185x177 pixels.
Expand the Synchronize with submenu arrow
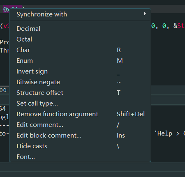(145, 14)
